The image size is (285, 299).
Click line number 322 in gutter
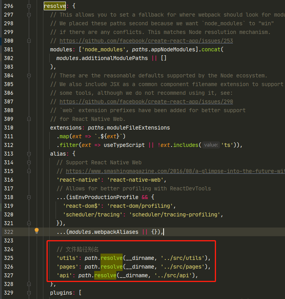point(9,232)
